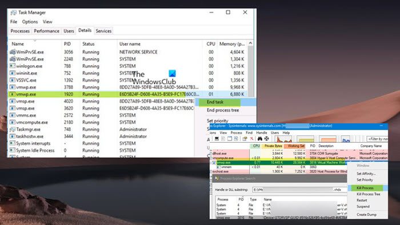
Task: Click the Handle or DLL substring field
Action: pos(300,190)
